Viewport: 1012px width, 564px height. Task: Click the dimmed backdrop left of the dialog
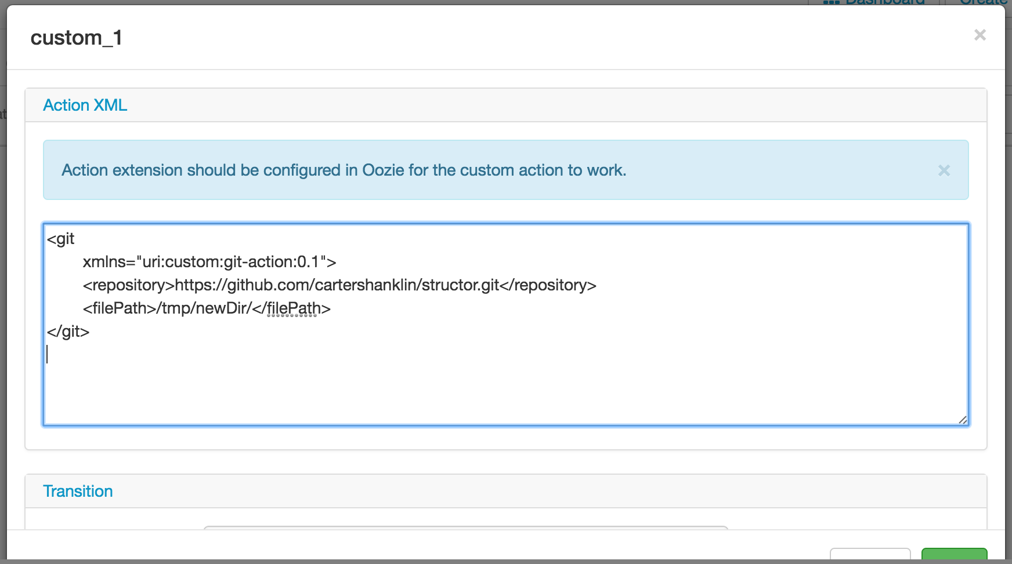tap(3, 290)
